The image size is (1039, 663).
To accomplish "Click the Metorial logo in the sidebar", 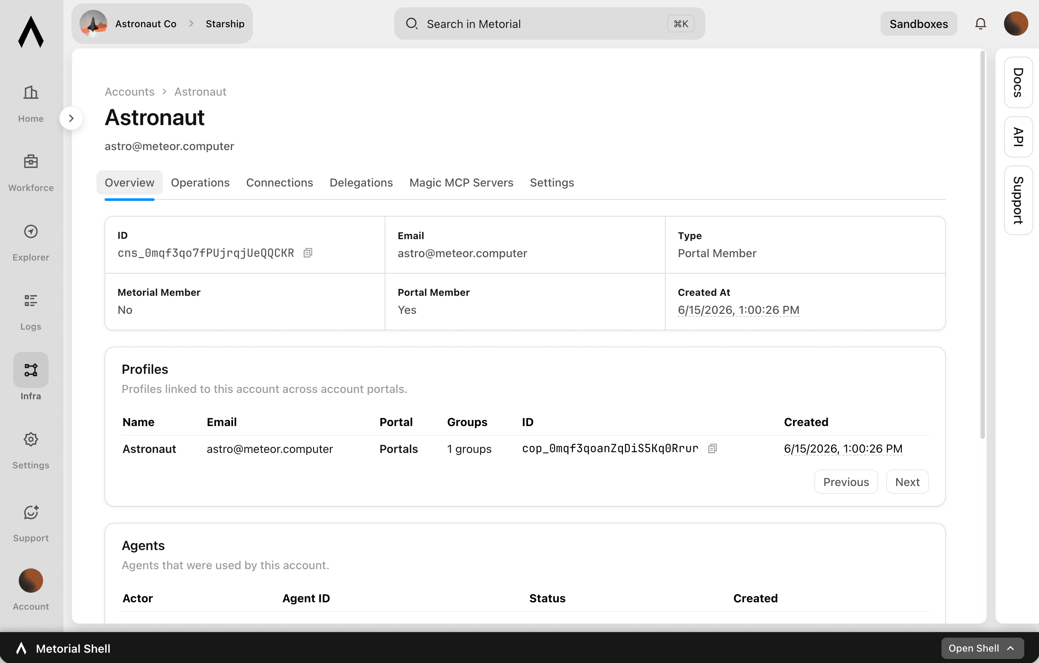I will pyautogui.click(x=31, y=32).
